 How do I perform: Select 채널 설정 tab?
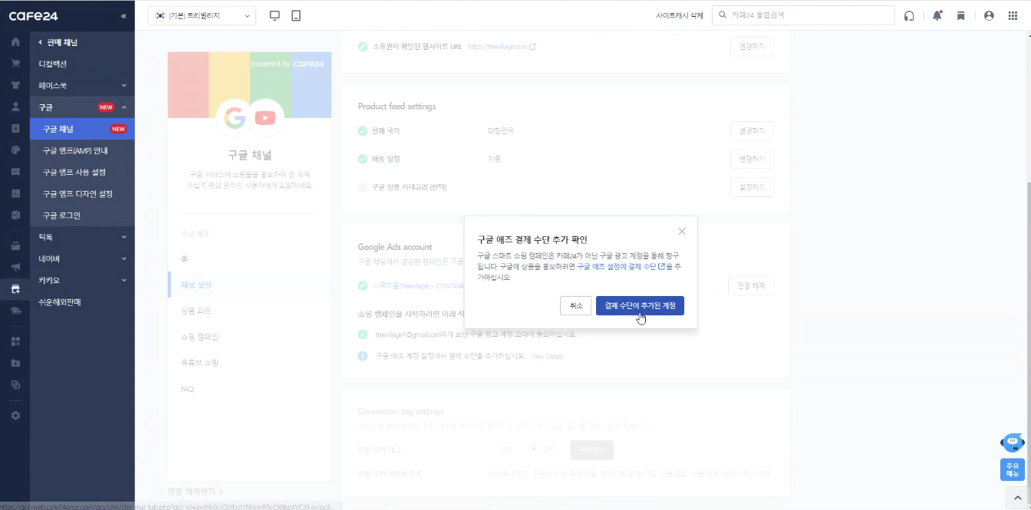point(249,285)
